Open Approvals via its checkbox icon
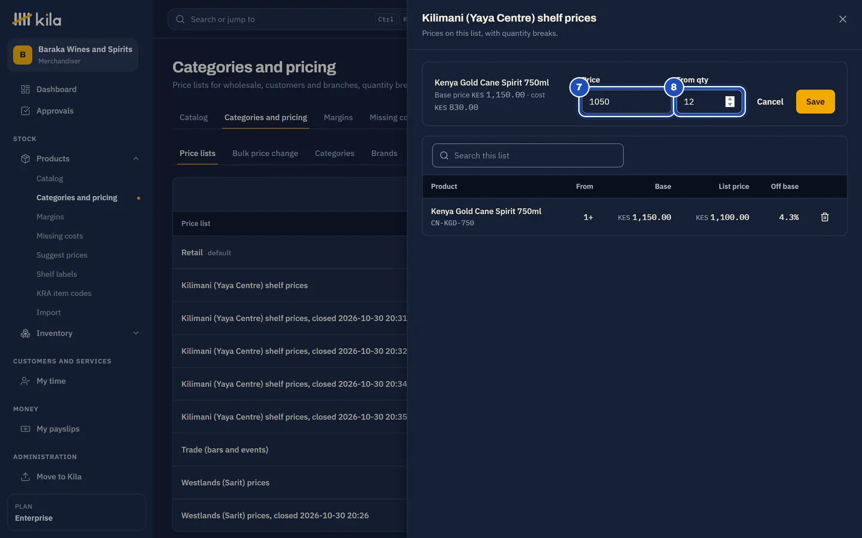 pyautogui.click(x=25, y=111)
